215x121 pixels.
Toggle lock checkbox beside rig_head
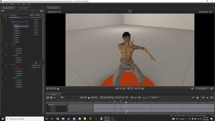pos(2,42)
